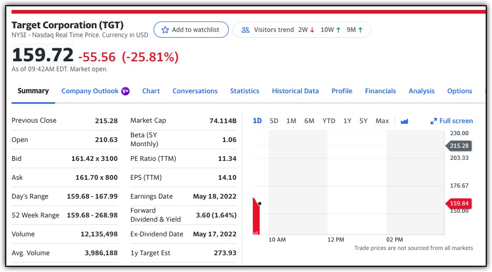
Task: Click the 12 PM chart axis label
Action: click(336, 240)
